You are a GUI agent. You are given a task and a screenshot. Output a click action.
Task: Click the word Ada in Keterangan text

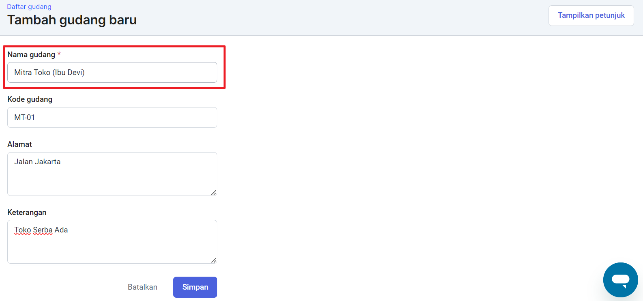(61, 230)
